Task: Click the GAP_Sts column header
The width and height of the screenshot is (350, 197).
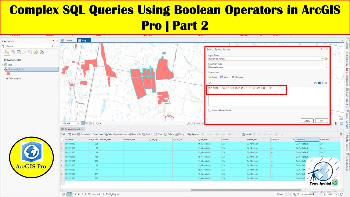Action: click(x=282, y=140)
